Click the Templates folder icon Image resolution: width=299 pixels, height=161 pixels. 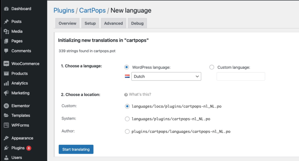(6, 115)
